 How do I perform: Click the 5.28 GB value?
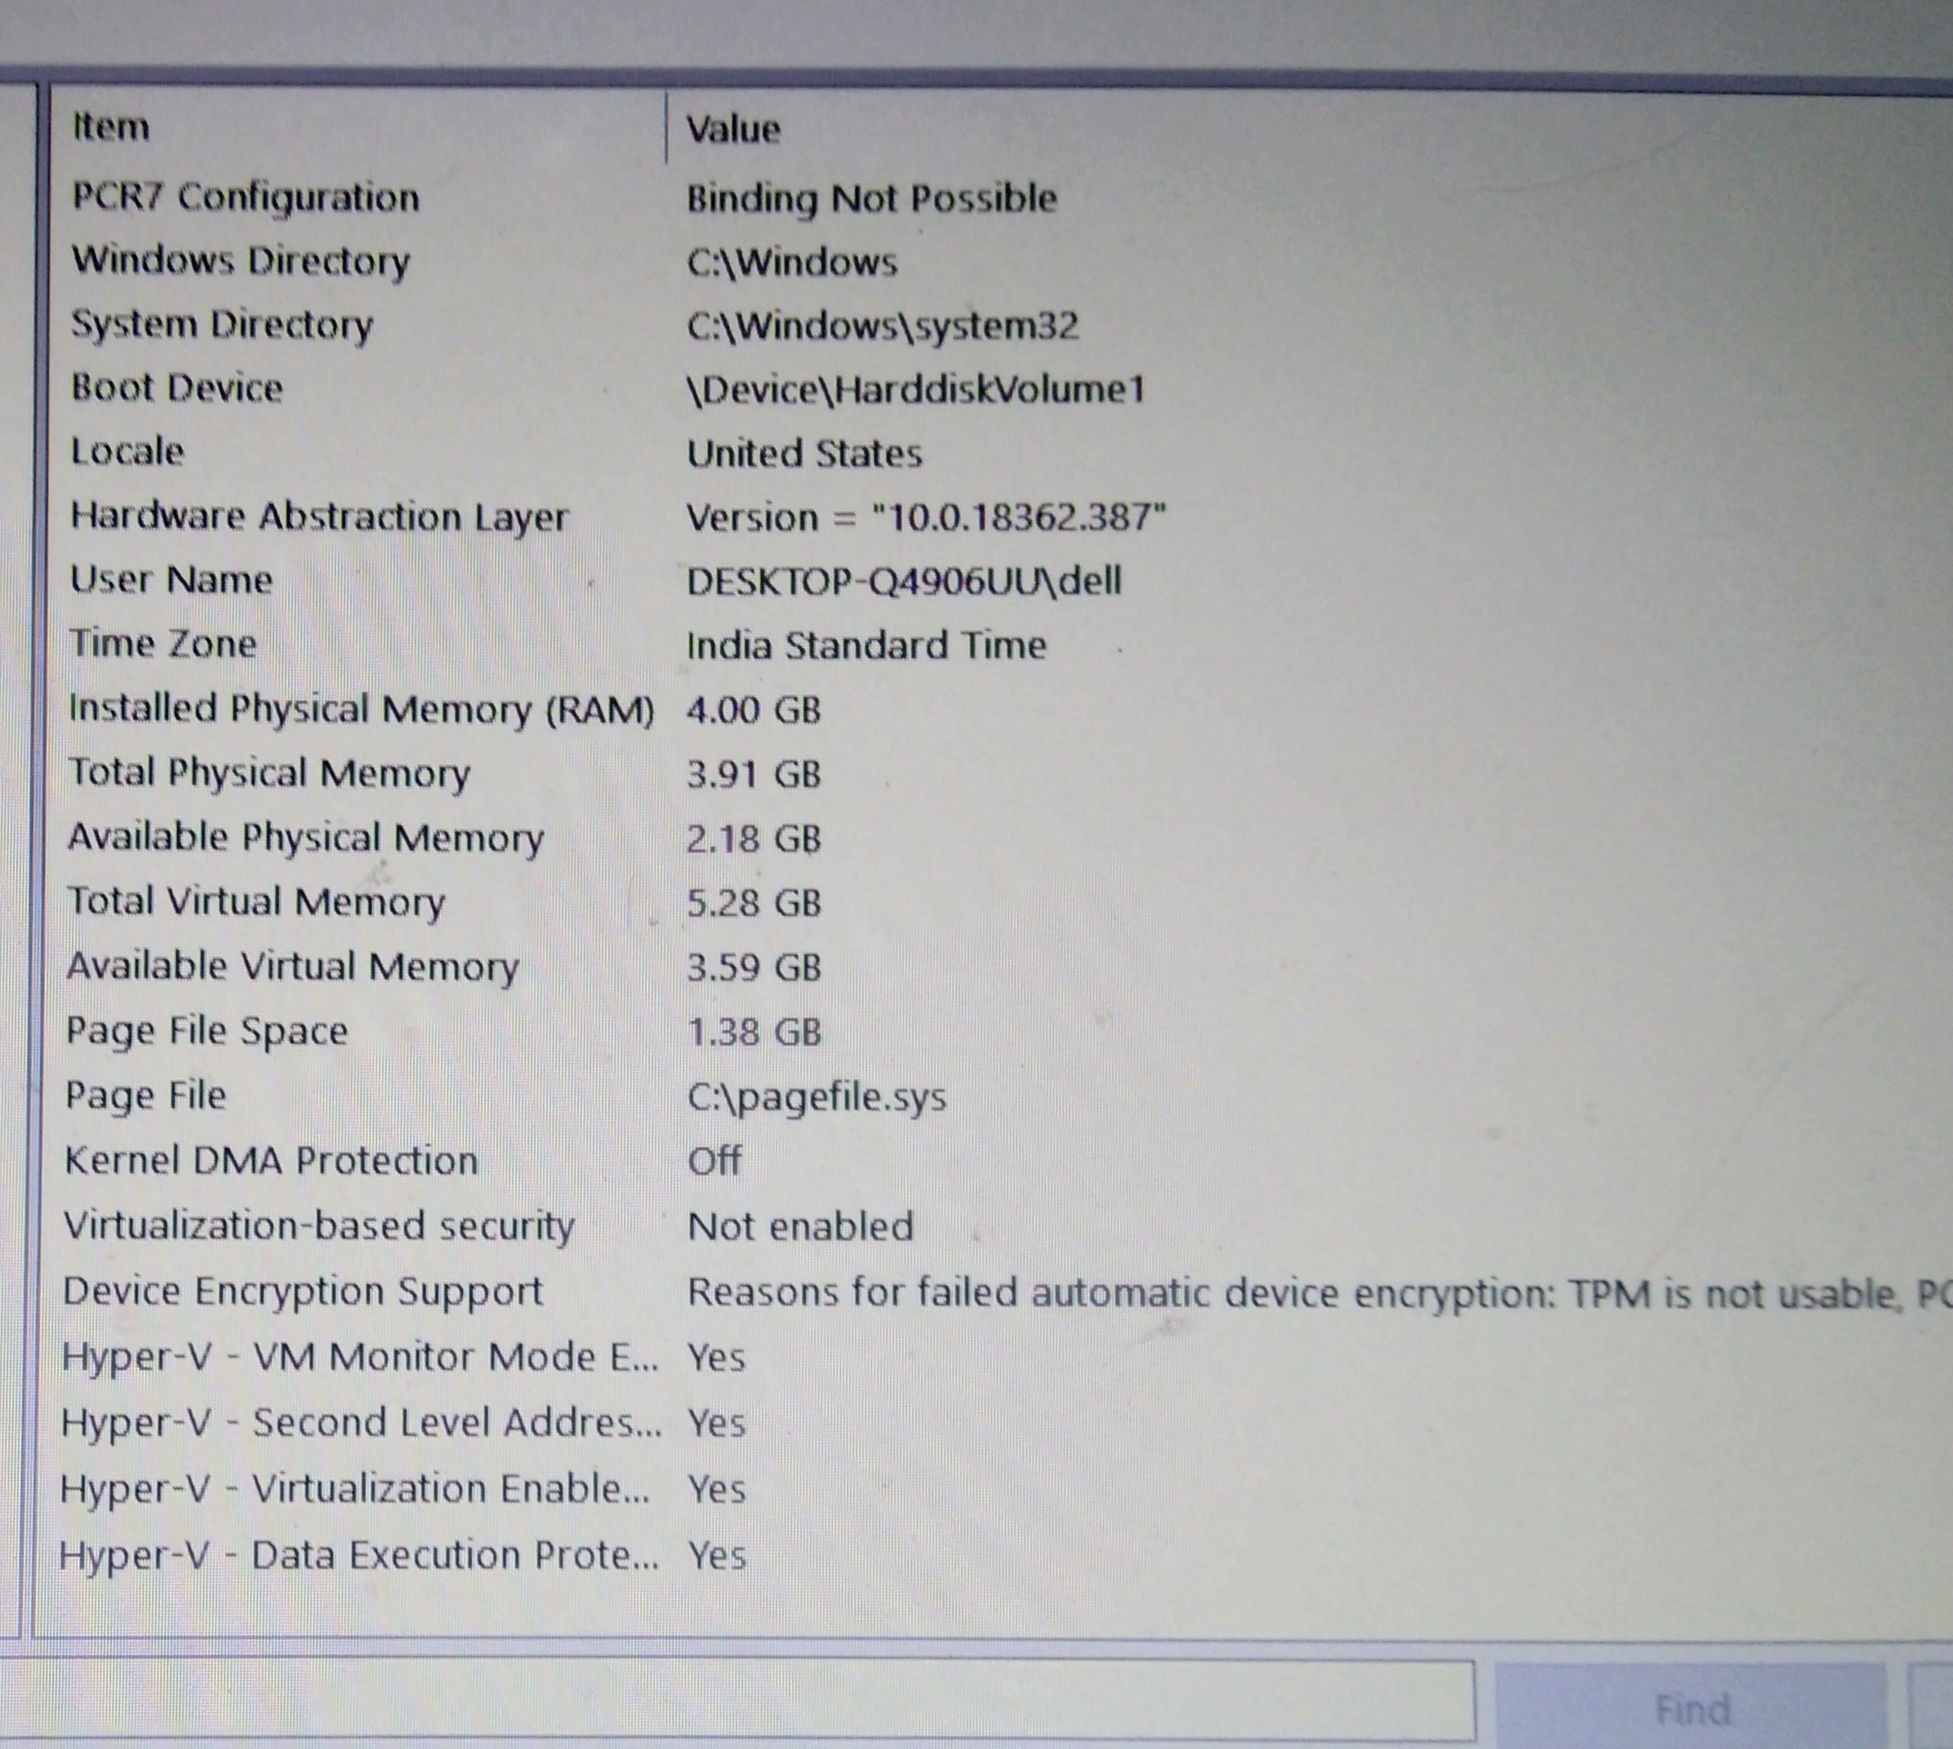(x=753, y=903)
